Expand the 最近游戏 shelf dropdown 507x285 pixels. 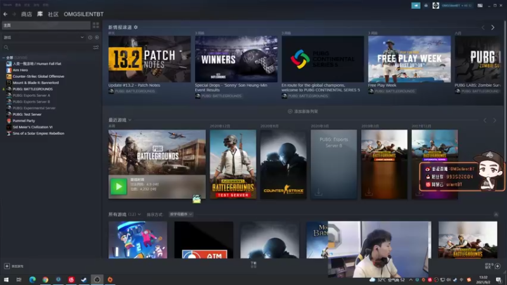pos(130,120)
